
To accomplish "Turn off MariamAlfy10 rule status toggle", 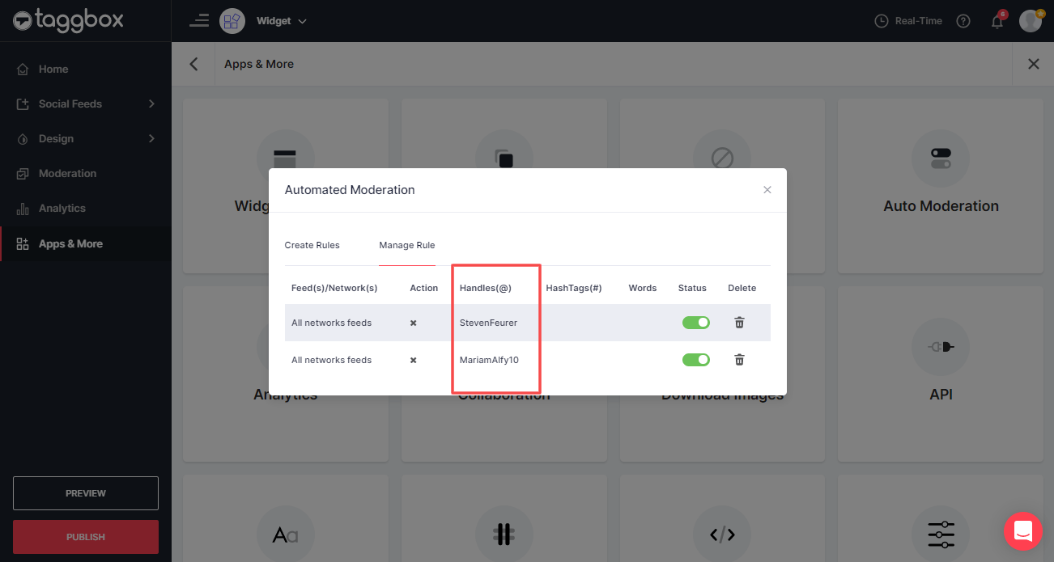I will [x=695, y=360].
